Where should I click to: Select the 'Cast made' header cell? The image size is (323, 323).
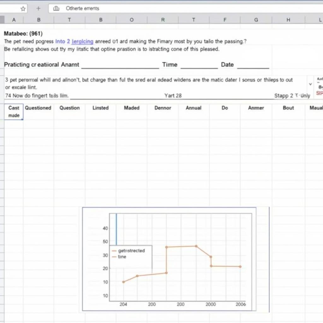(x=14, y=112)
